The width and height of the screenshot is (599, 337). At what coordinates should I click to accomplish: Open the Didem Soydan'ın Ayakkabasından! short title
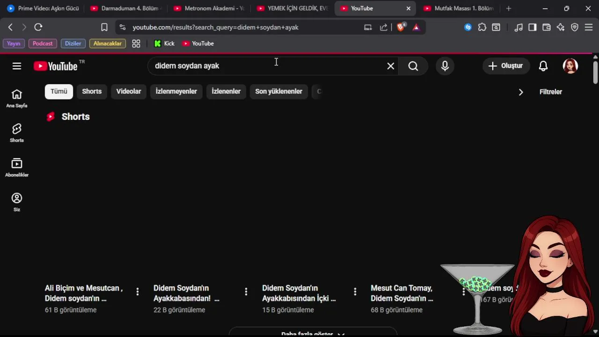coord(186,293)
